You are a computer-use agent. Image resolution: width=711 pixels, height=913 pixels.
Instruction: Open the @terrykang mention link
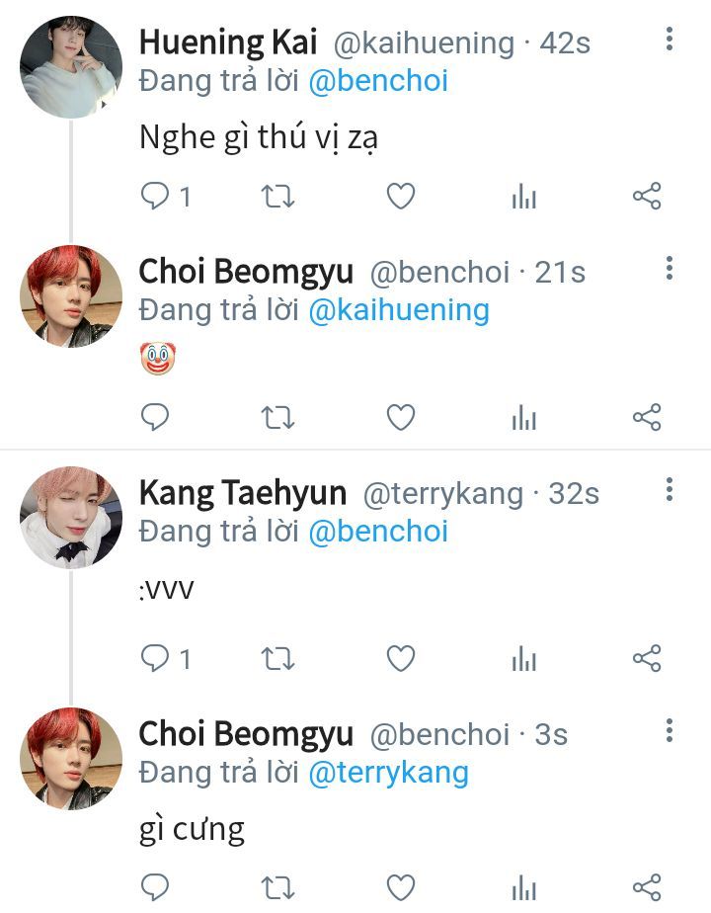tap(388, 773)
